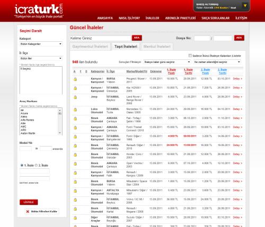Image resolution: width=265 pixels, height=227 pixels.
Task: Click the lock icon in the Land Rover row
Action: 75,97
